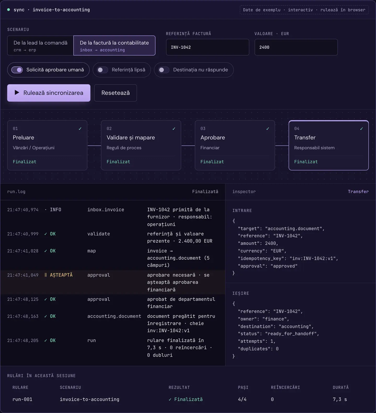Click the pause icon next to AȘTEAPTĂ log entry
Screen dimensions: 376x413
point(46,275)
